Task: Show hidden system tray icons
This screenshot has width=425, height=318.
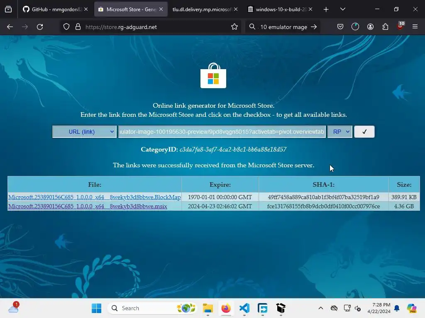Action: point(321,308)
